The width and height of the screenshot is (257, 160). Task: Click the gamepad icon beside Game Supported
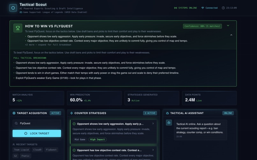click(21, 12)
